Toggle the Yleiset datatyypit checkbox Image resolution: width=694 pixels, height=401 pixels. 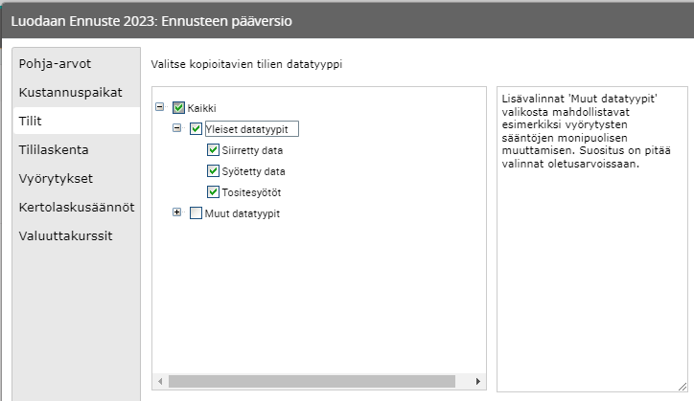(x=197, y=129)
